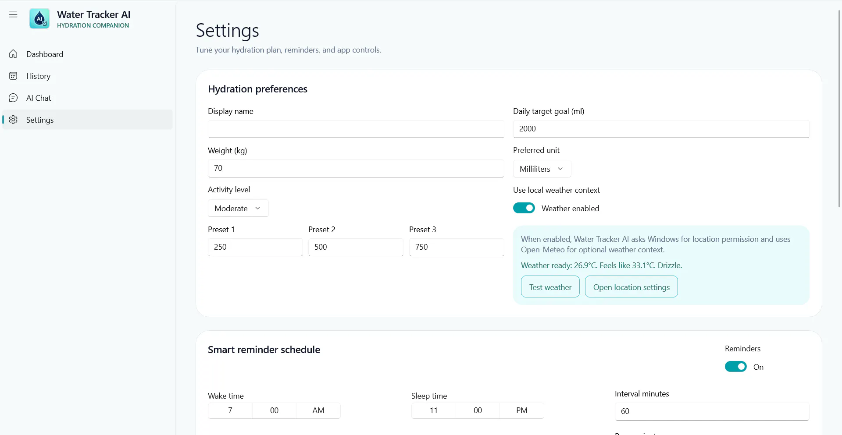The width and height of the screenshot is (842, 435).
Task: Click the Dashboard home icon
Action: tap(13, 54)
